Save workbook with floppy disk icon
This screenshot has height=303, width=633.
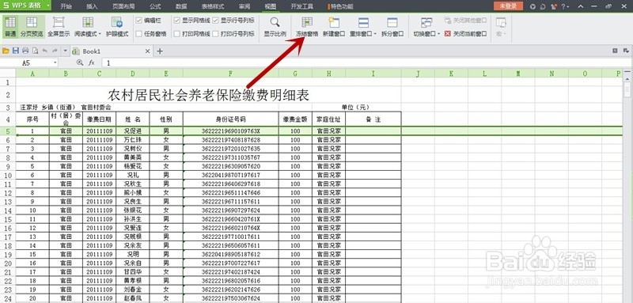tap(15, 51)
